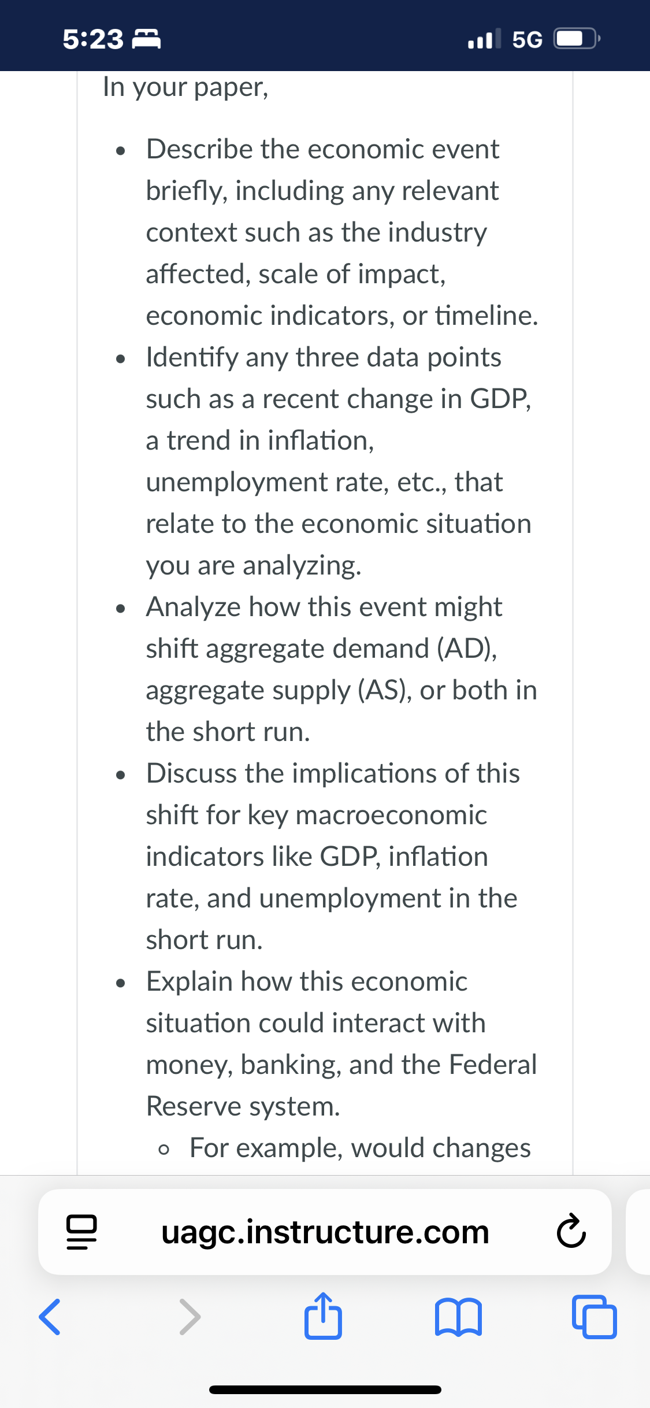Tap the Safari forward arrow
The image size is (650, 1408).
190,1317
